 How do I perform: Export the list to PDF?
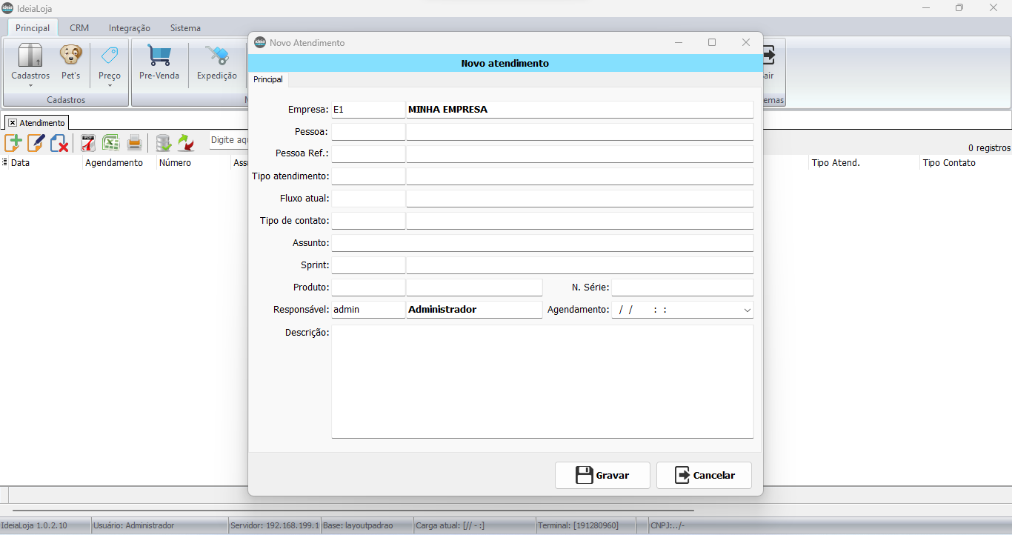pos(88,143)
